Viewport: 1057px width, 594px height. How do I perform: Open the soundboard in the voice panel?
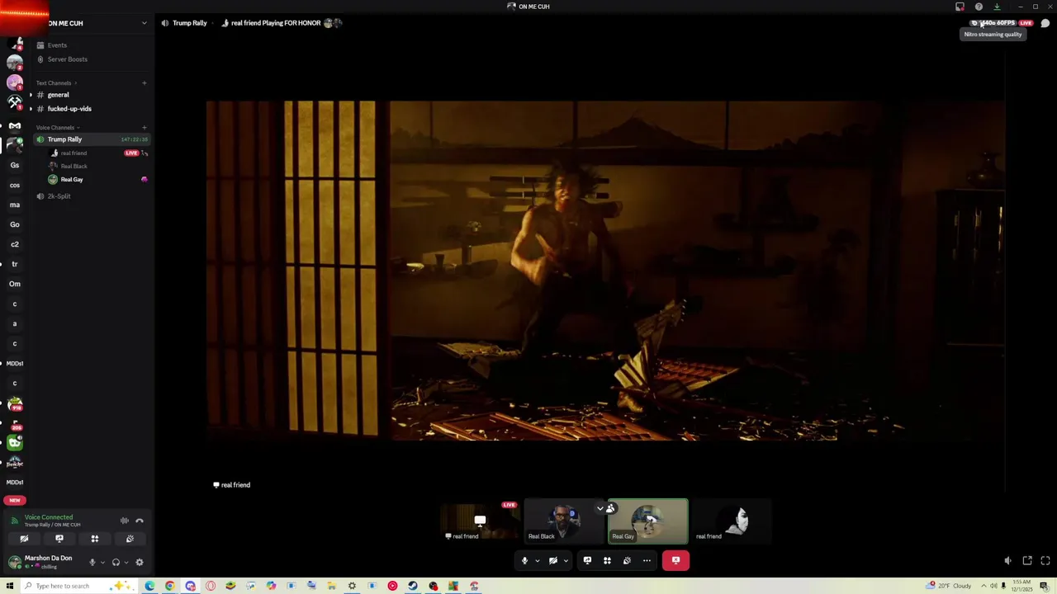[130, 539]
